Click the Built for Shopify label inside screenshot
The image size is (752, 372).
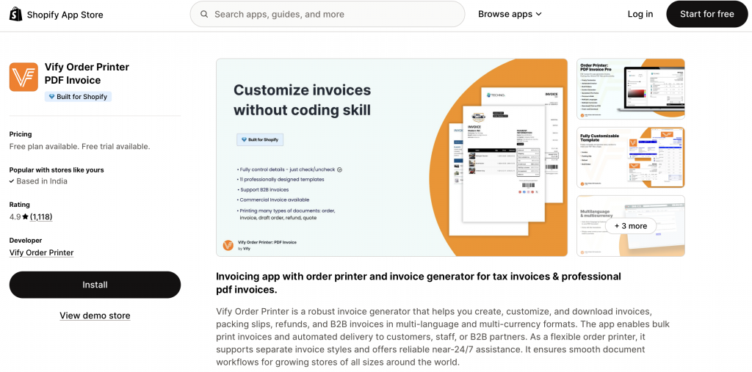(261, 139)
